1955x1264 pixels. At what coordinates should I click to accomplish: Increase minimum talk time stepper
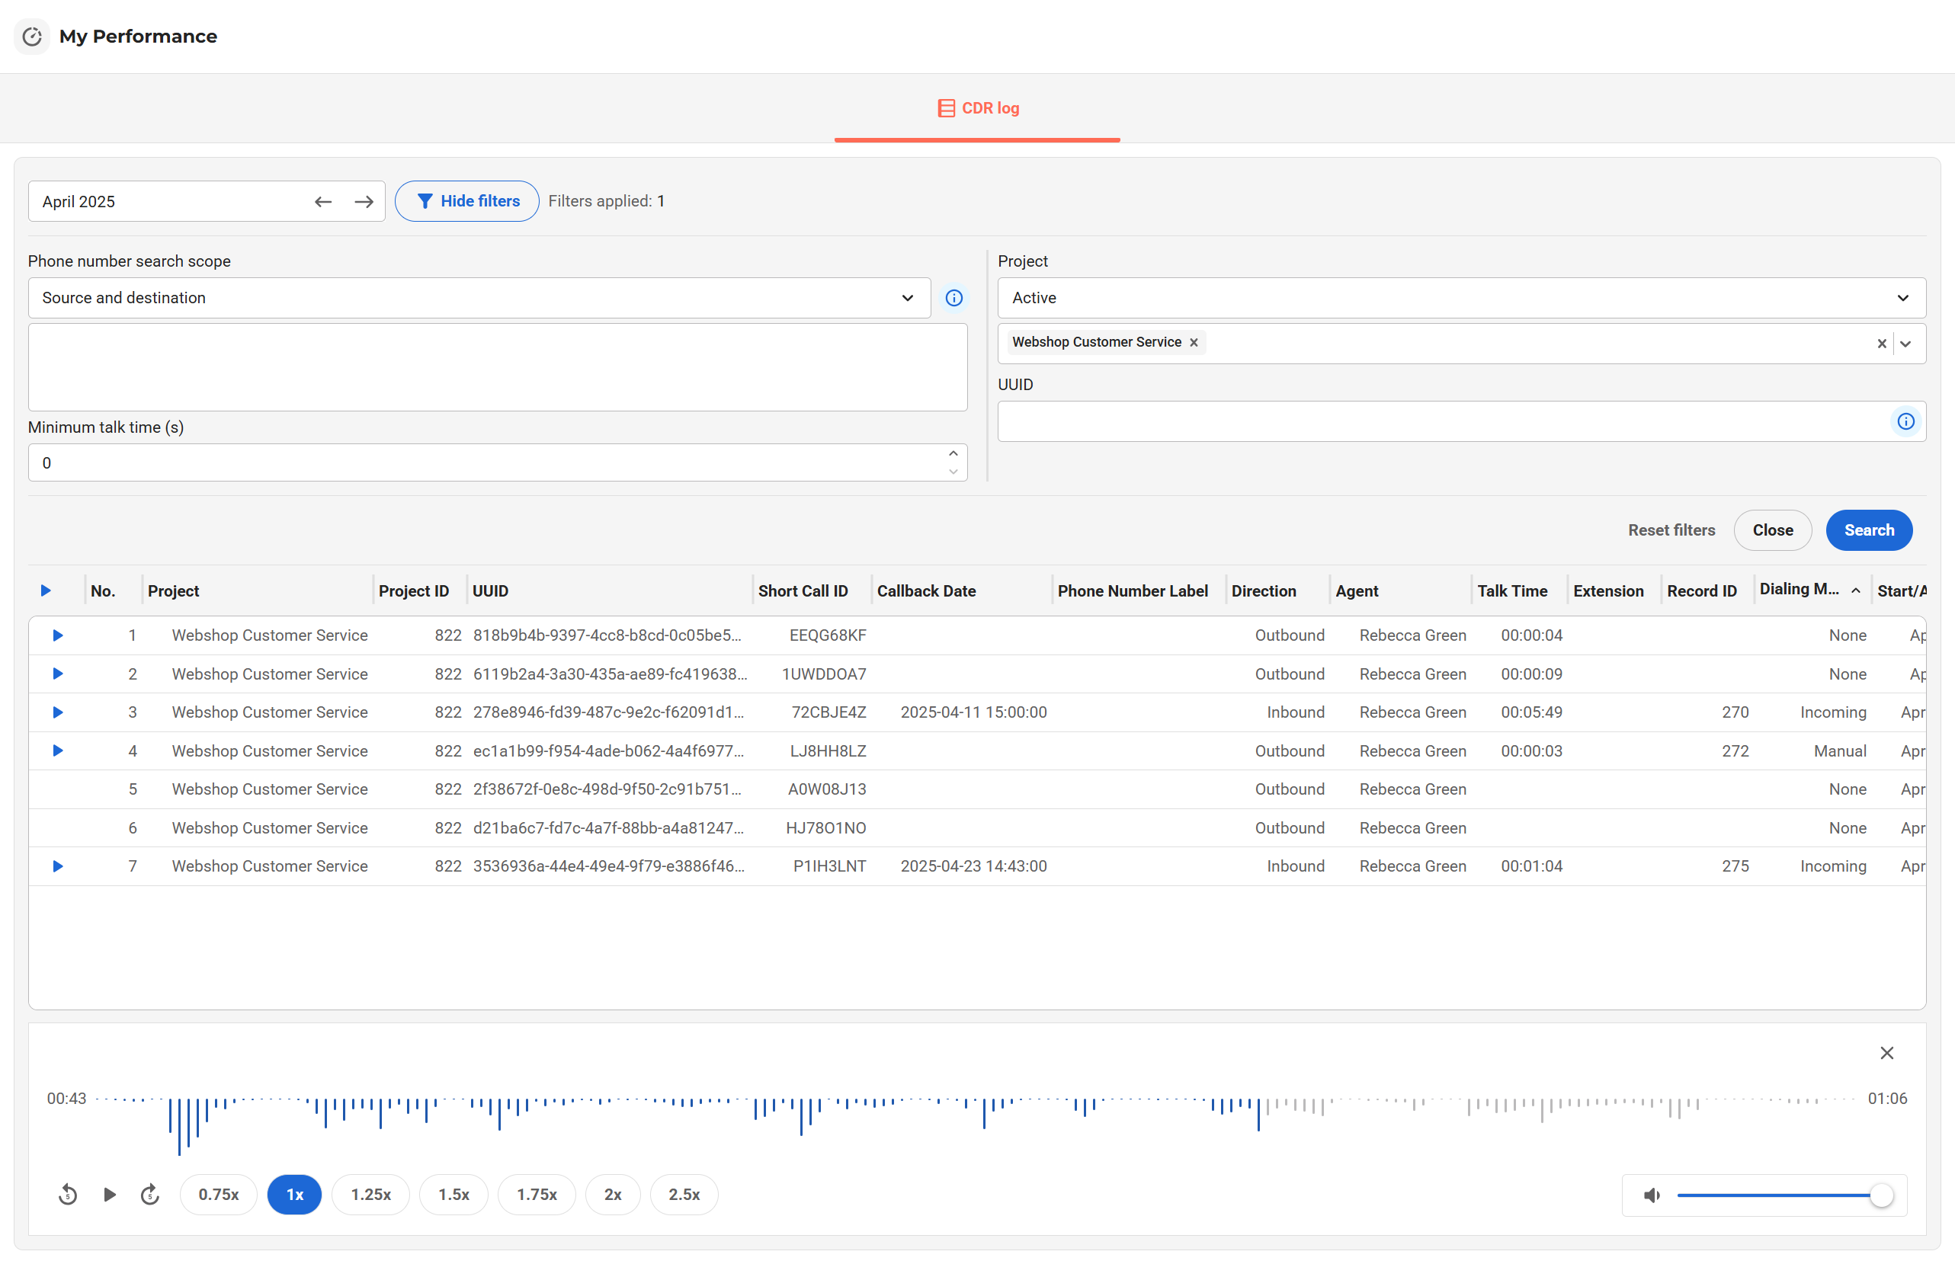coord(953,454)
